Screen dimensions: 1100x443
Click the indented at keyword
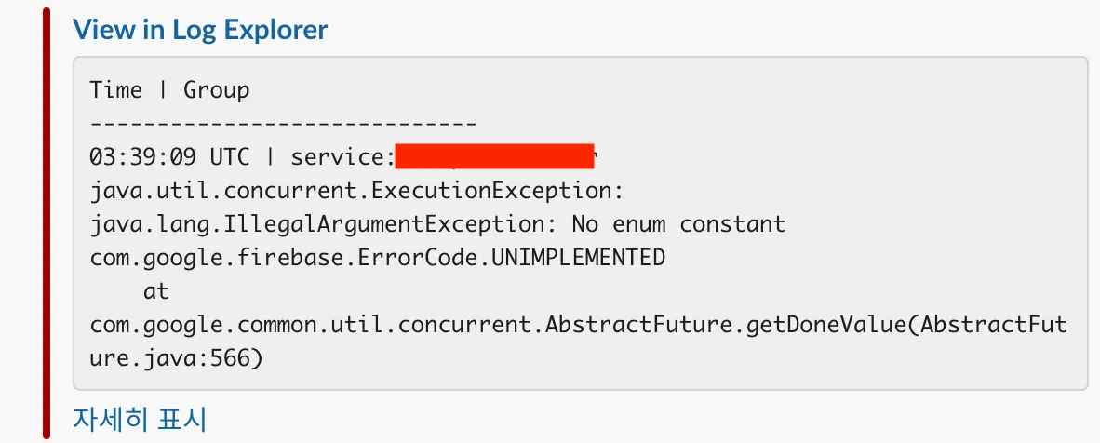point(156,291)
